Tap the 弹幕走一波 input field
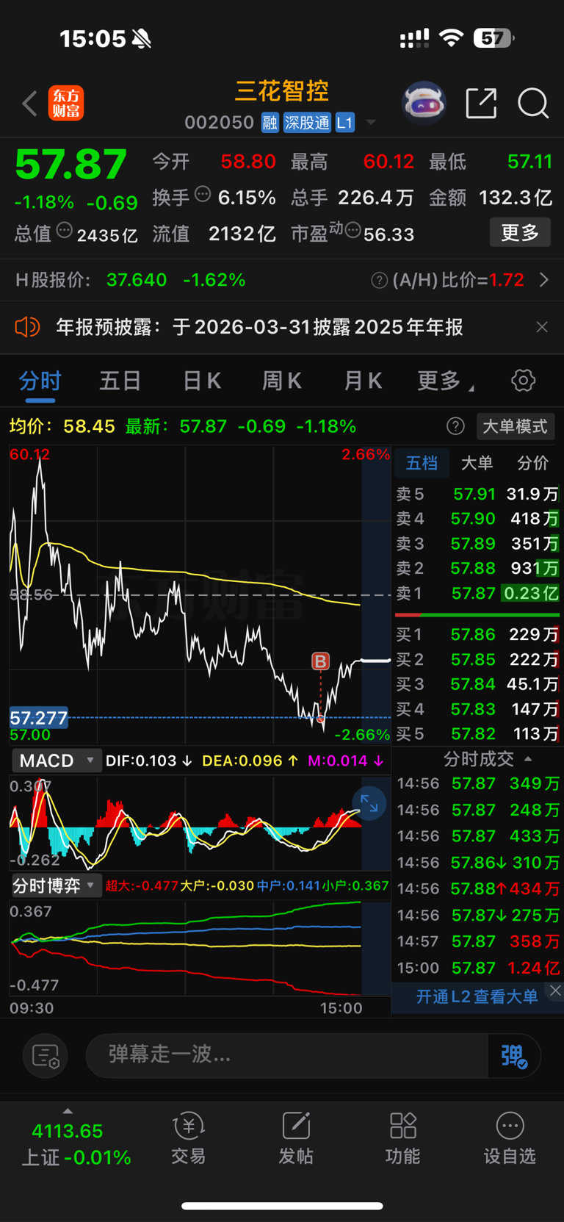 (x=286, y=1056)
